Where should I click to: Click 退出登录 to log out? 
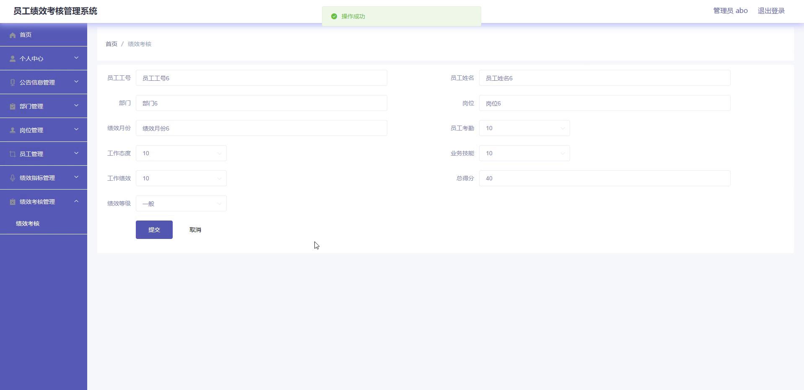point(771,11)
